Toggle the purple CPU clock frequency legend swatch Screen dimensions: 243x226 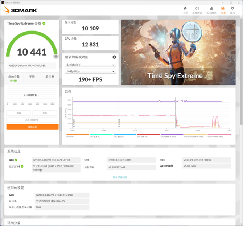pyautogui.click(x=172, y=135)
